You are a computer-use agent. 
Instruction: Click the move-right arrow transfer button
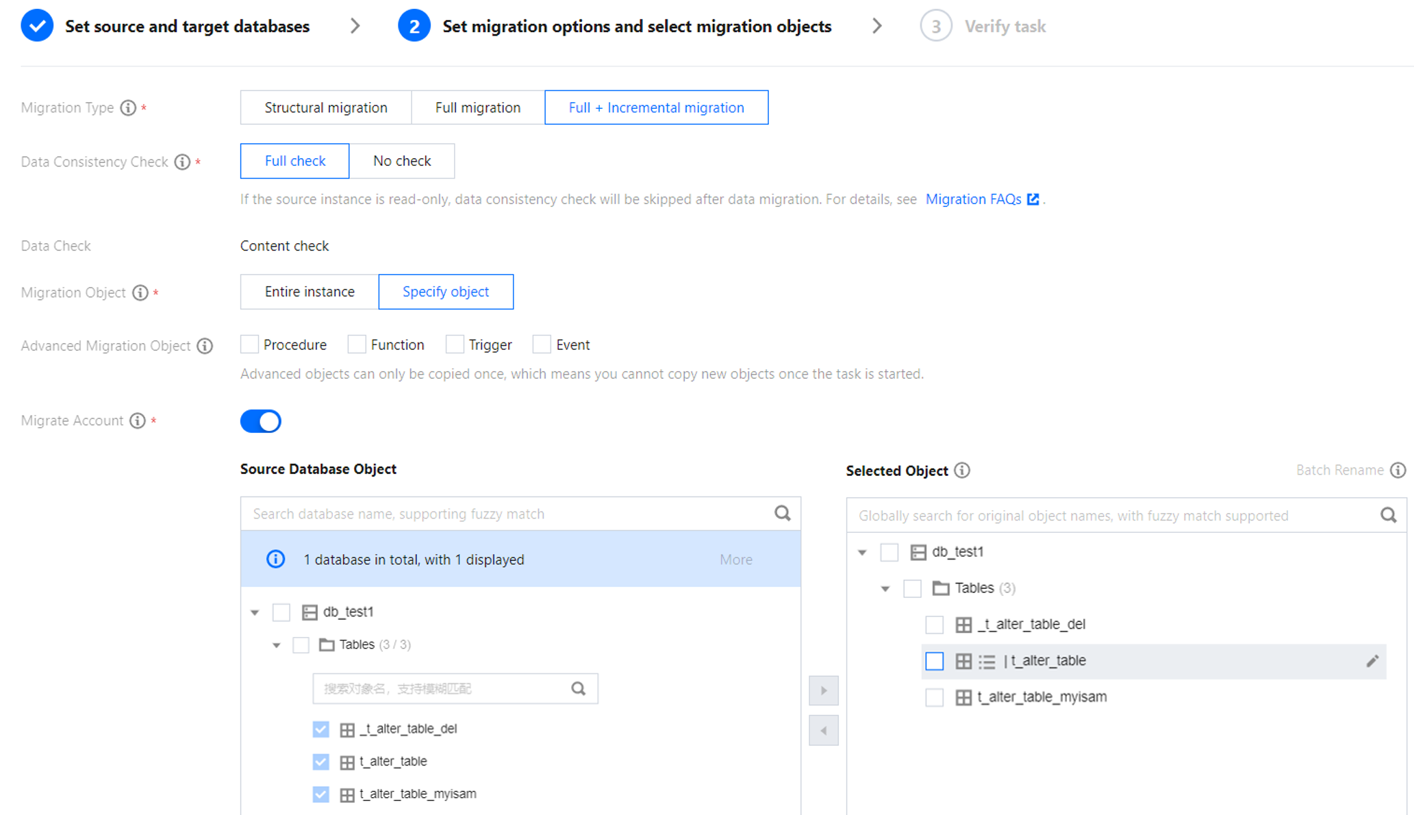point(823,690)
